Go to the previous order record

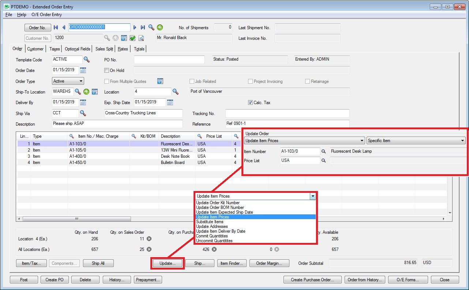pos(64,27)
